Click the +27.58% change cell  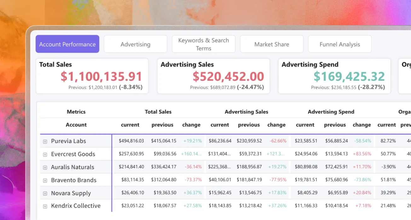[x=193, y=206]
